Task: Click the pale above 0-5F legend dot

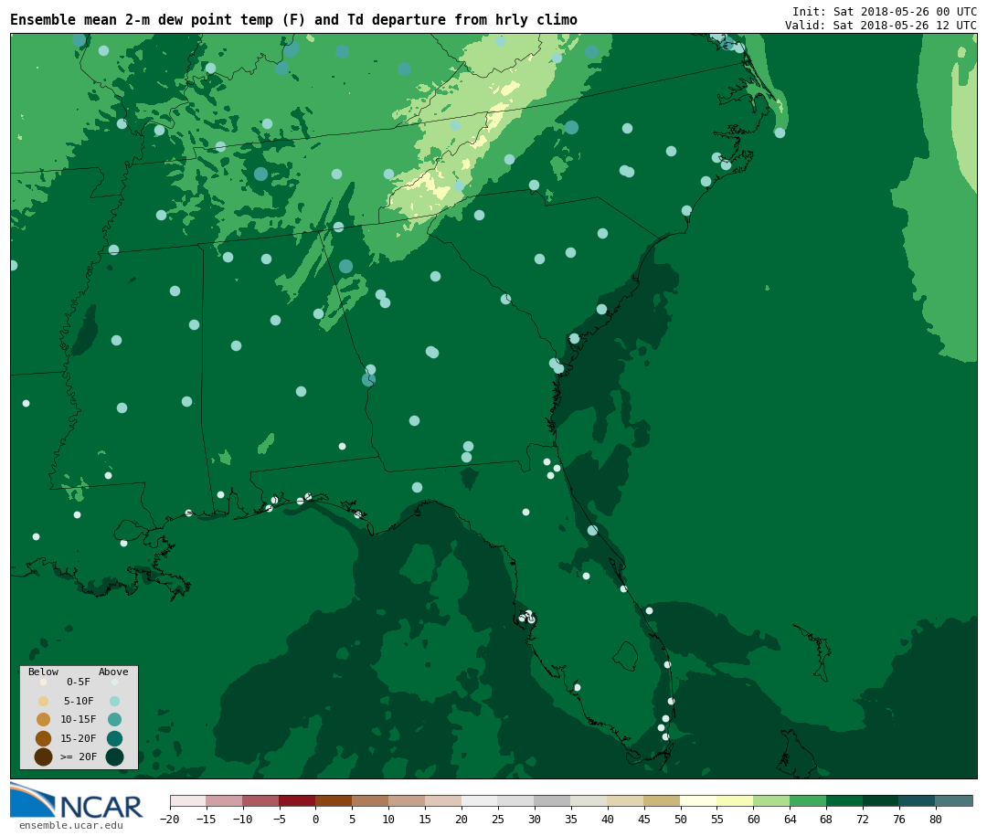Action: click(114, 682)
